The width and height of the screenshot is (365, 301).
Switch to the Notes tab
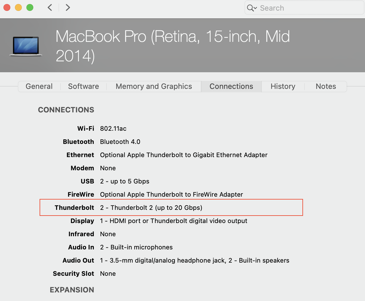click(x=326, y=86)
